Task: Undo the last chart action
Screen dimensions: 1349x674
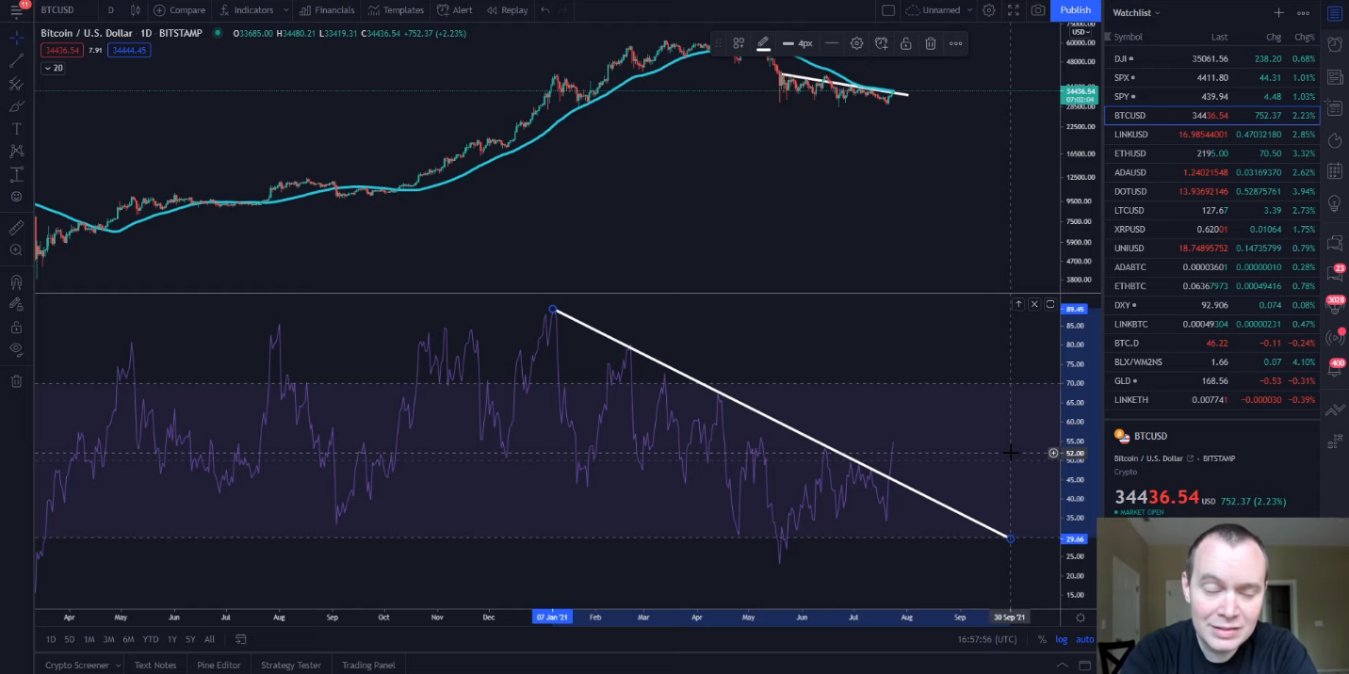Action: point(545,10)
